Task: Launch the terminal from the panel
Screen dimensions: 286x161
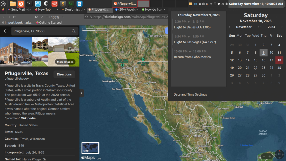Action: pos(29,4)
